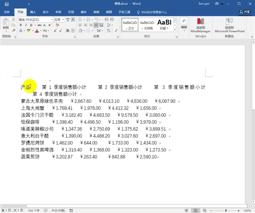255x213 pixels.
Task: Select the No Spacing (无间隔) style
Action: pos(147,25)
